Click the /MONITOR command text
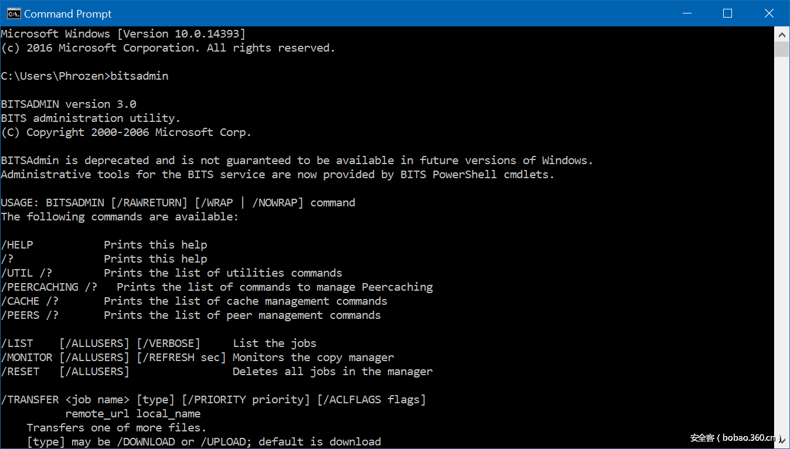 click(x=27, y=358)
